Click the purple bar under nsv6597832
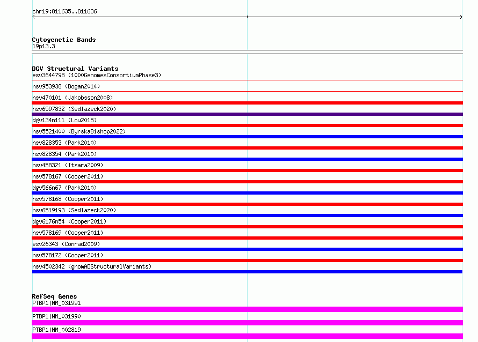 click(247, 114)
